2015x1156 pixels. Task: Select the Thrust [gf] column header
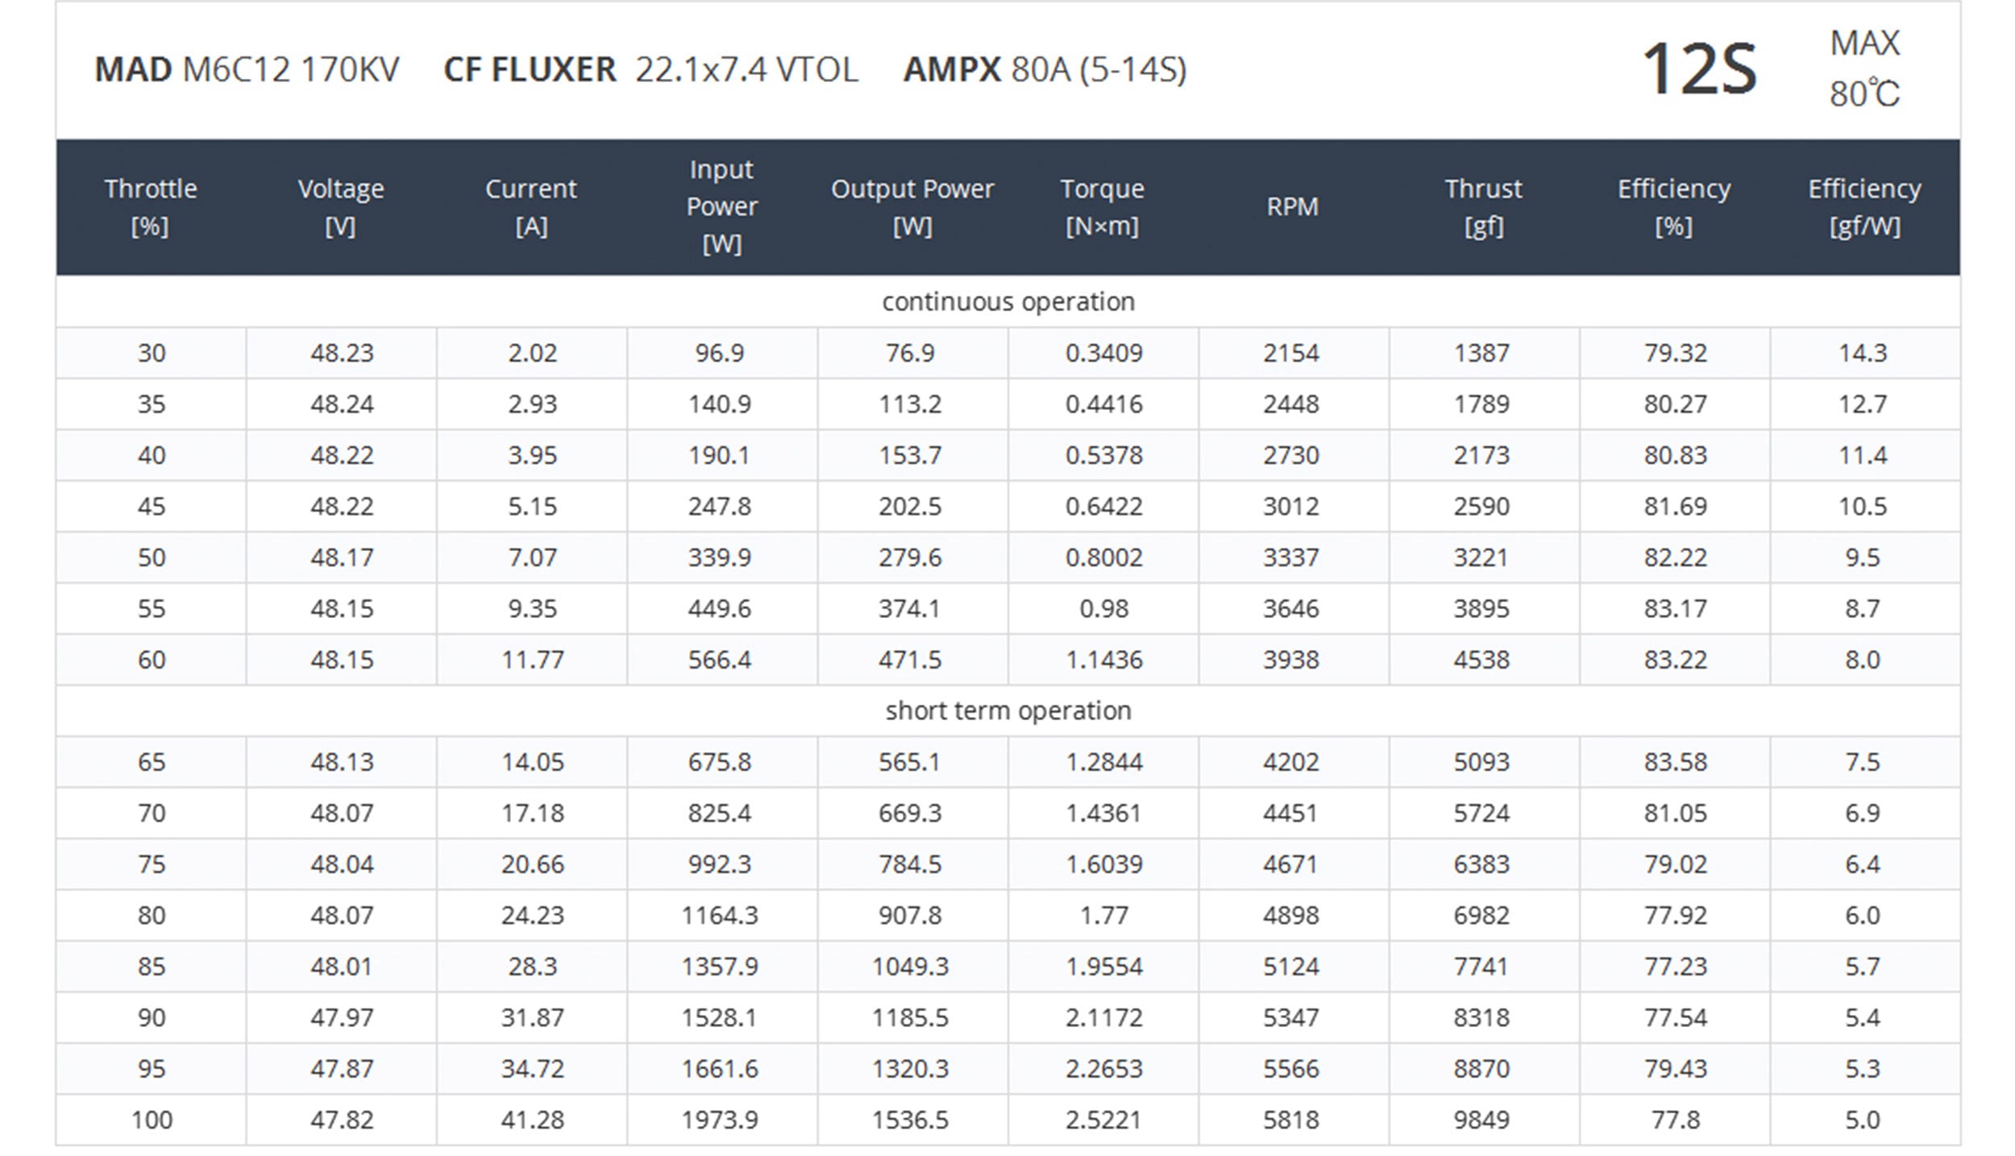1483,207
